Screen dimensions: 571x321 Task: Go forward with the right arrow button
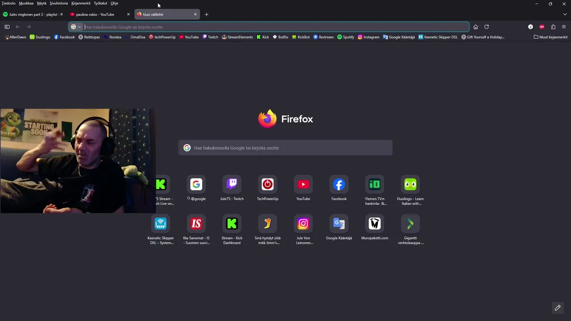click(x=29, y=27)
